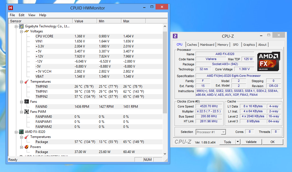Switch to the About tab in CPU-Z
292x172 pixels.
[x=262, y=45]
